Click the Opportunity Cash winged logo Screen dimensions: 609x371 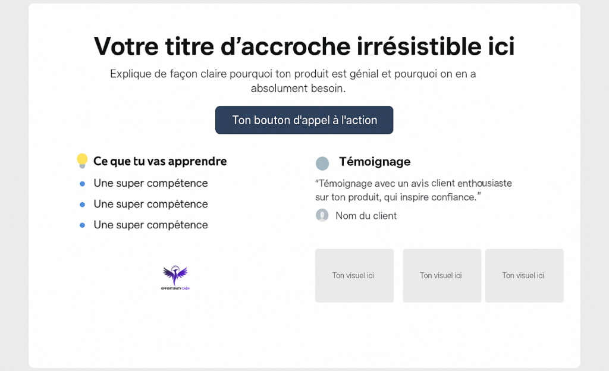point(175,277)
